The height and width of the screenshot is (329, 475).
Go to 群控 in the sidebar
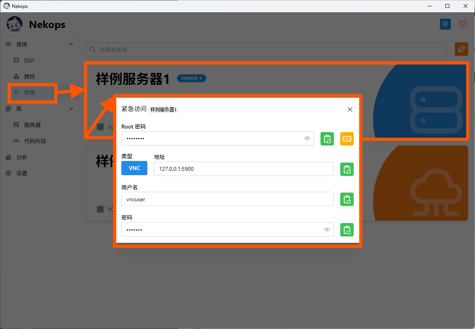[x=30, y=77]
